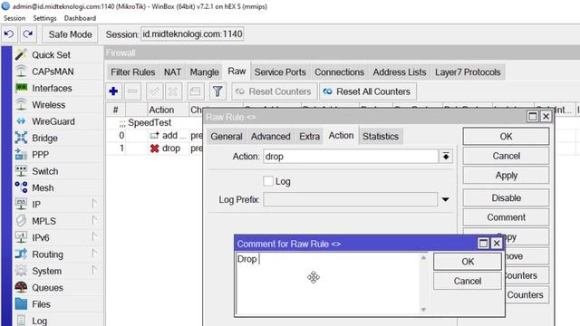Open Mesh in the sidebar

[43, 188]
